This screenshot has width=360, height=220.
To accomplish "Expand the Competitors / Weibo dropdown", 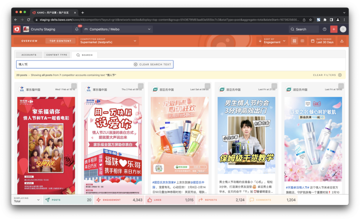I will [117, 29].
